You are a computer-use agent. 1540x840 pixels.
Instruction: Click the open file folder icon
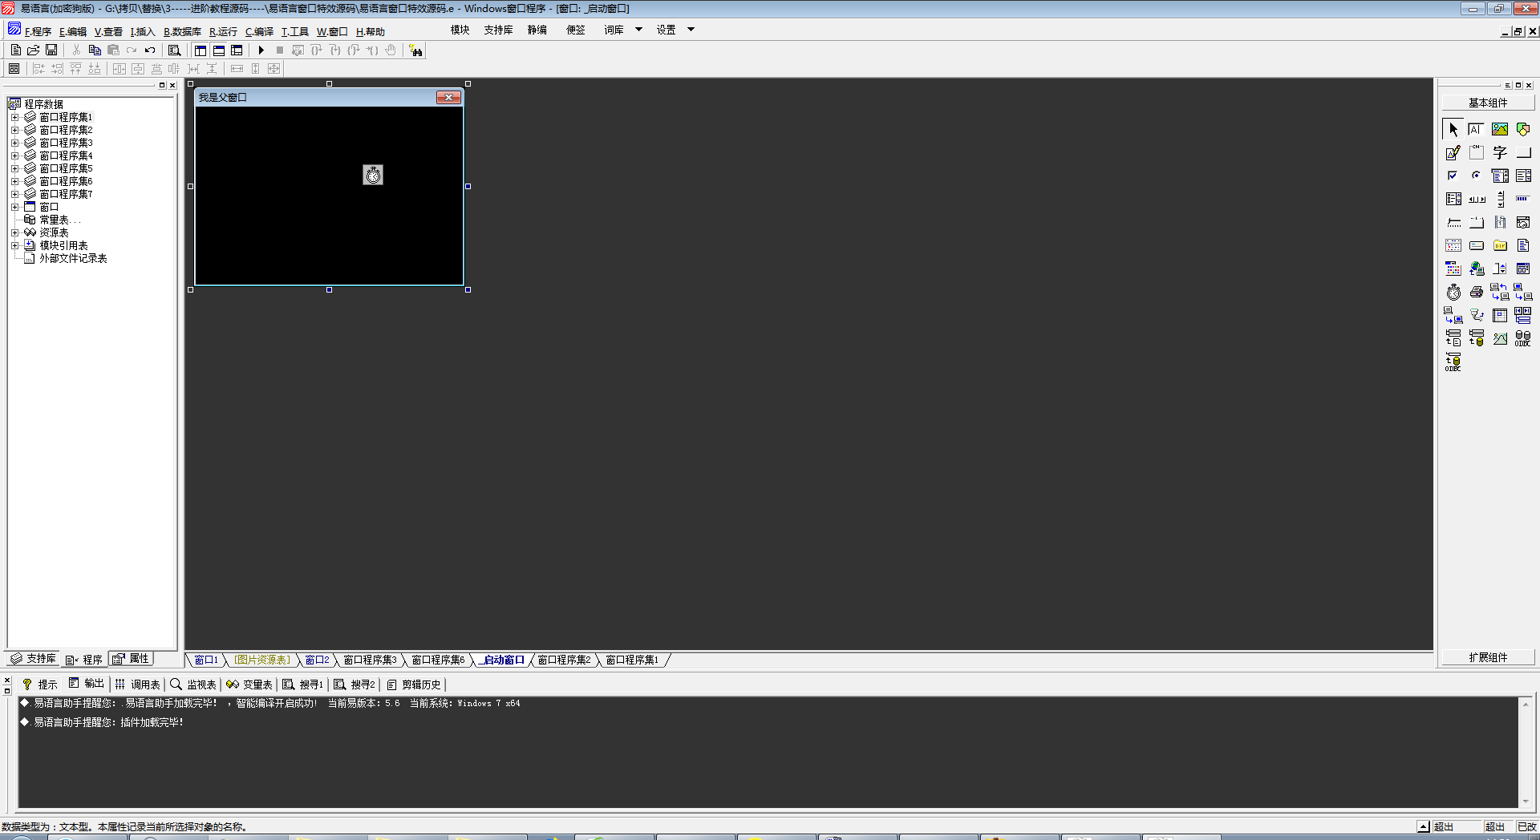[x=34, y=50]
